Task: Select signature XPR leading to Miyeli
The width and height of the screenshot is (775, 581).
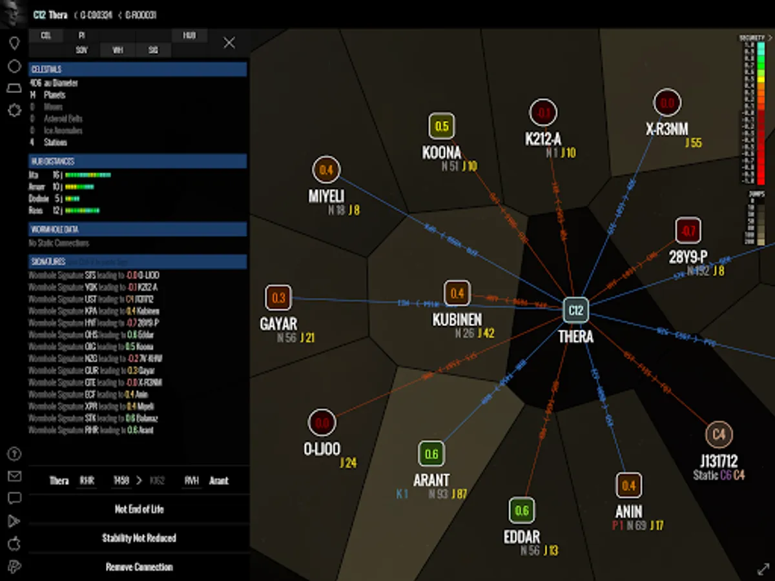Action: click(x=92, y=406)
